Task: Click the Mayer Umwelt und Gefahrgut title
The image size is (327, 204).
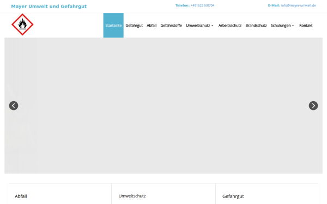Action: pos(49,7)
